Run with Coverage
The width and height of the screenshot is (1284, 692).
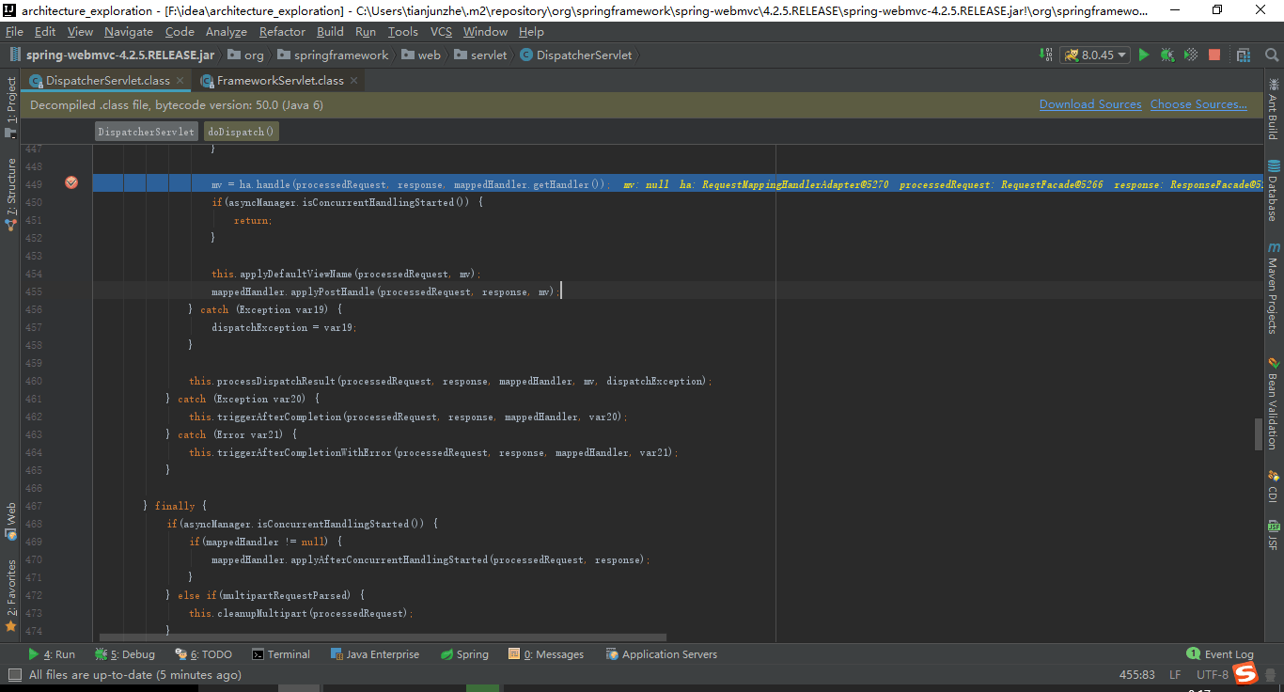point(1189,55)
